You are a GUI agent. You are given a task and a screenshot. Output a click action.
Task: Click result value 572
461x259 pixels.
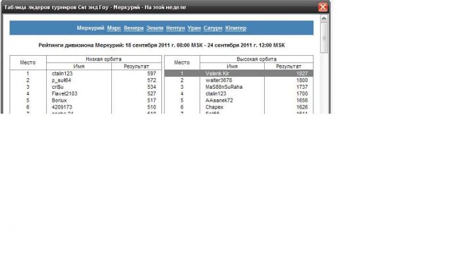click(151, 80)
